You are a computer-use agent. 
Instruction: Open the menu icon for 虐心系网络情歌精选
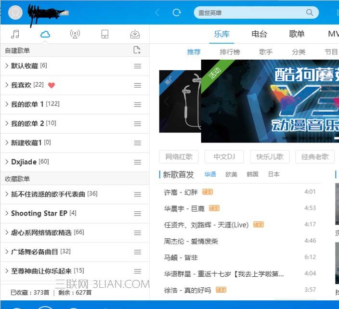[x=138, y=233]
